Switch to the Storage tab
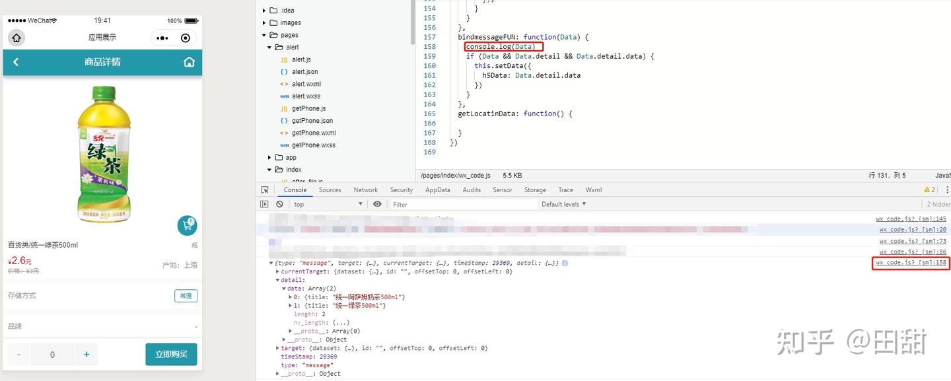 535,190
